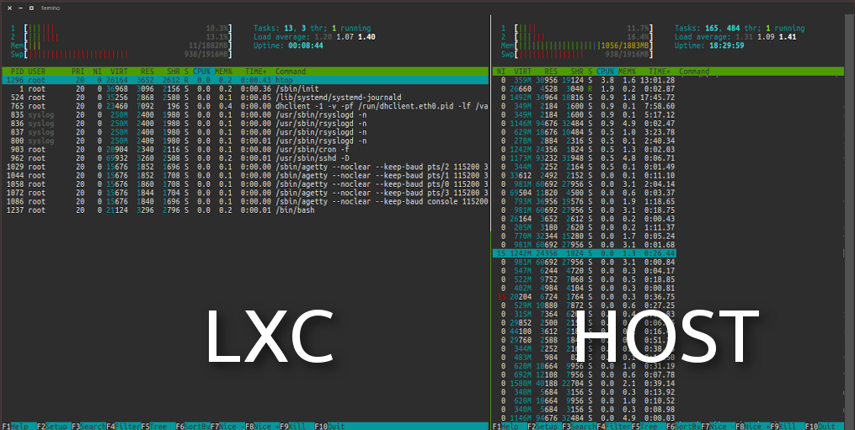Viewport: 855px width, 430px height.
Task: Click F4 Filter in the LXC pane
Action: [x=123, y=426]
